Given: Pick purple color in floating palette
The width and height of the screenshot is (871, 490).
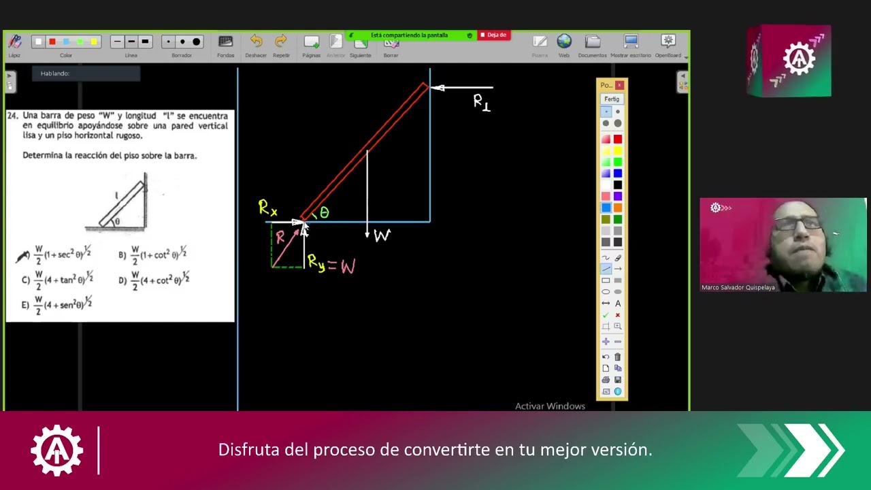Looking at the screenshot, I should point(617,196).
